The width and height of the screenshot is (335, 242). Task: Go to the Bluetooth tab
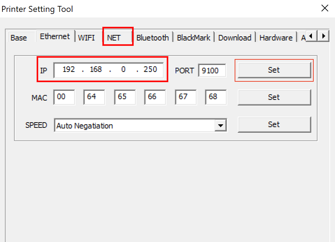point(152,38)
